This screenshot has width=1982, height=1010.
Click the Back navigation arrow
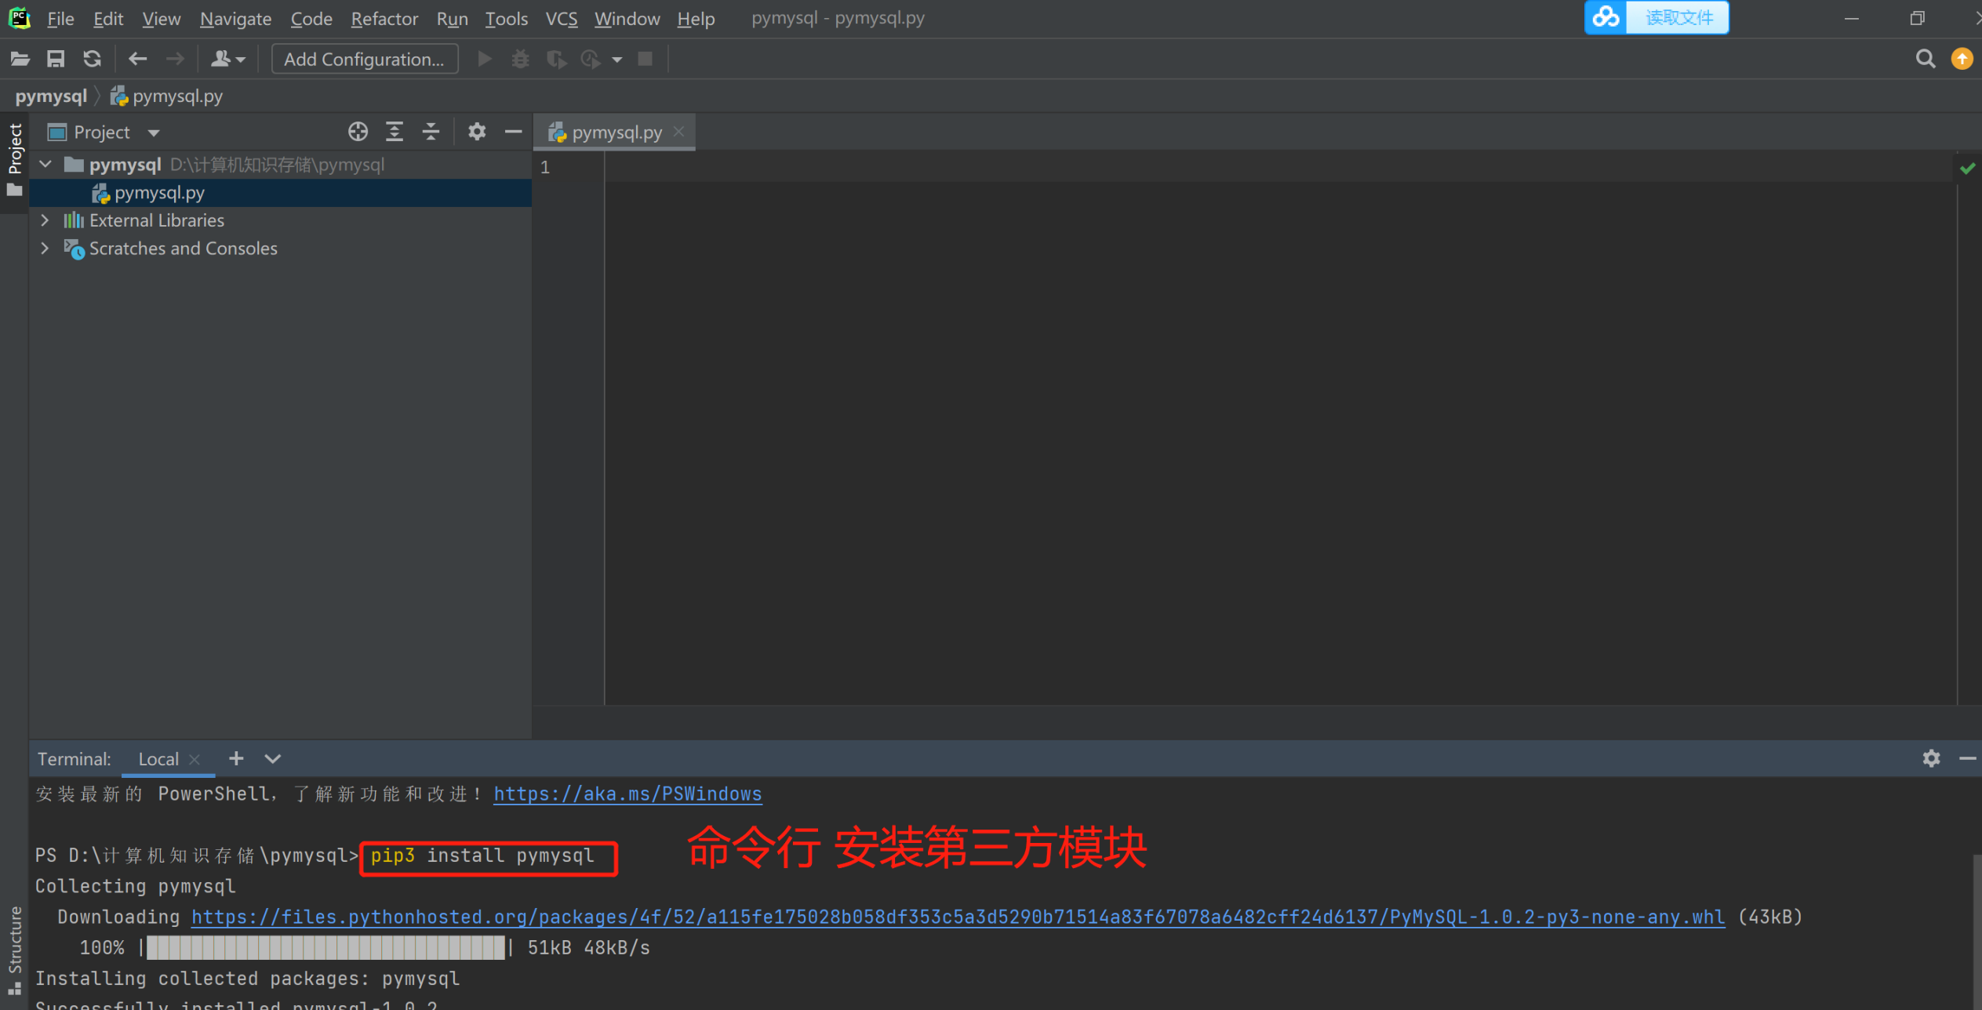[x=137, y=59]
